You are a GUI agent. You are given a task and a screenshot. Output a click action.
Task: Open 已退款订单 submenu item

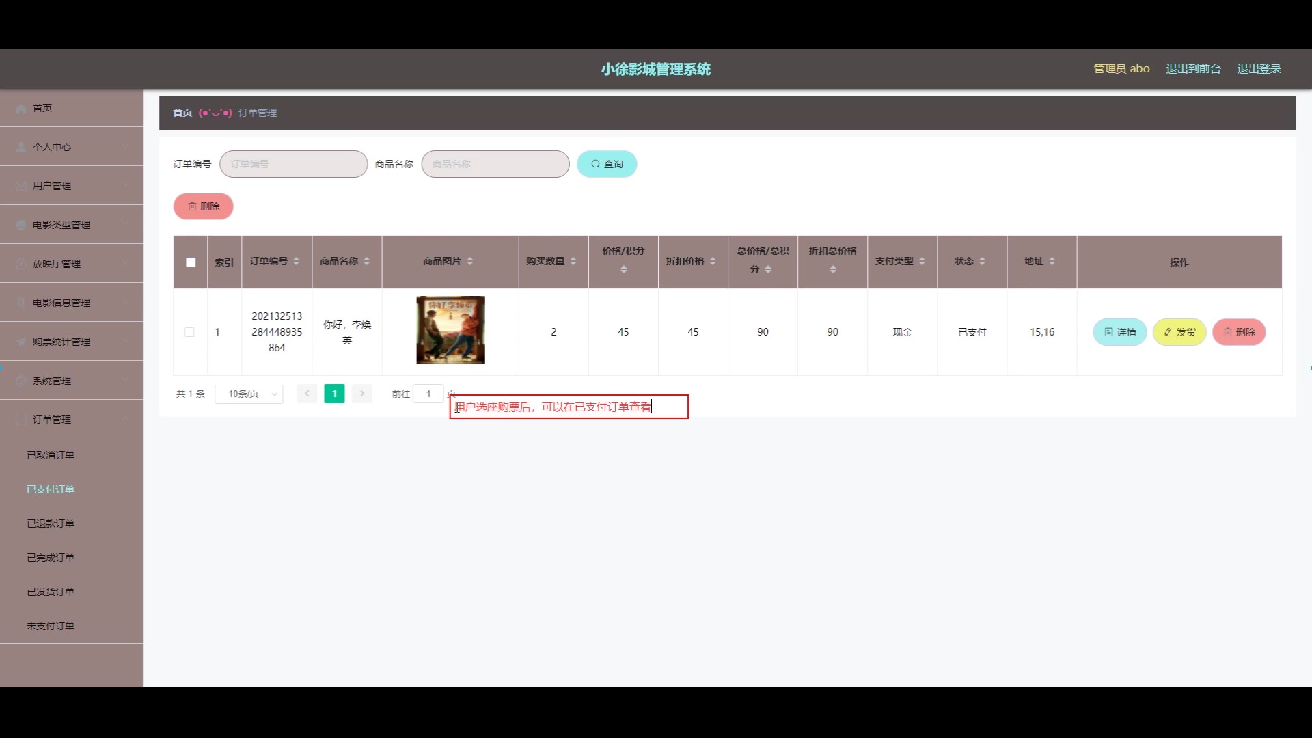pyautogui.click(x=51, y=523)
